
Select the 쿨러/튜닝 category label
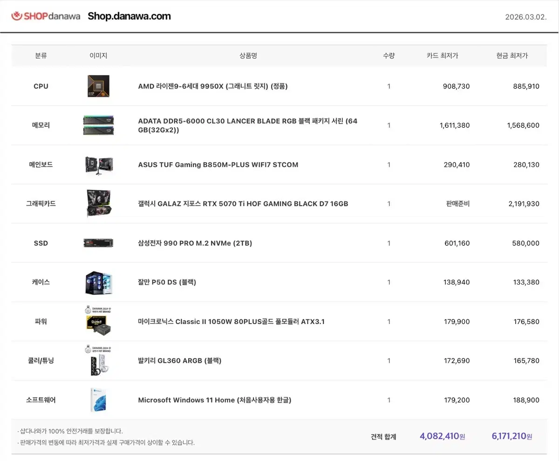(41, 361)
